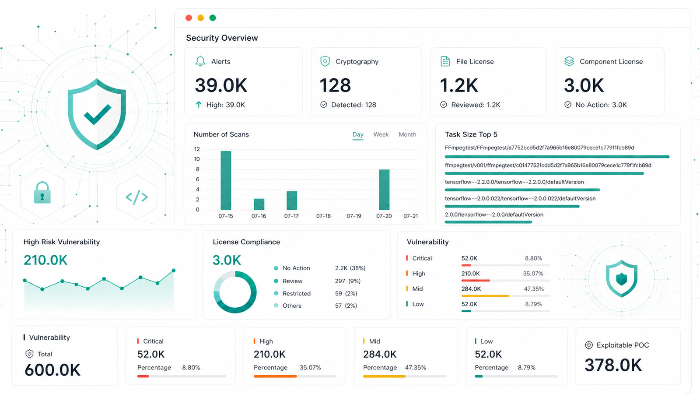
Task: Click the Cryptography shield icon
Action: (325, 61)
